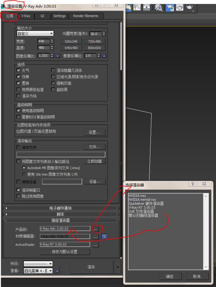Click 保存为默认设置 button
Screen dimensions: 216x287
pyautogui.click(x=65, y=252)
